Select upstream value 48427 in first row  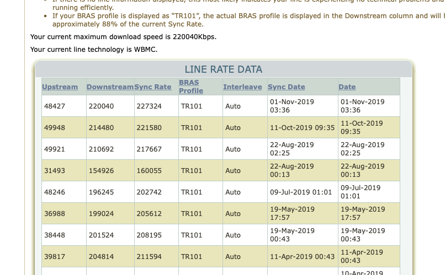55,106
